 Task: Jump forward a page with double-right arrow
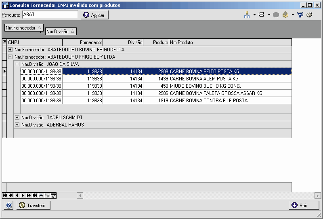click(29, 195)
